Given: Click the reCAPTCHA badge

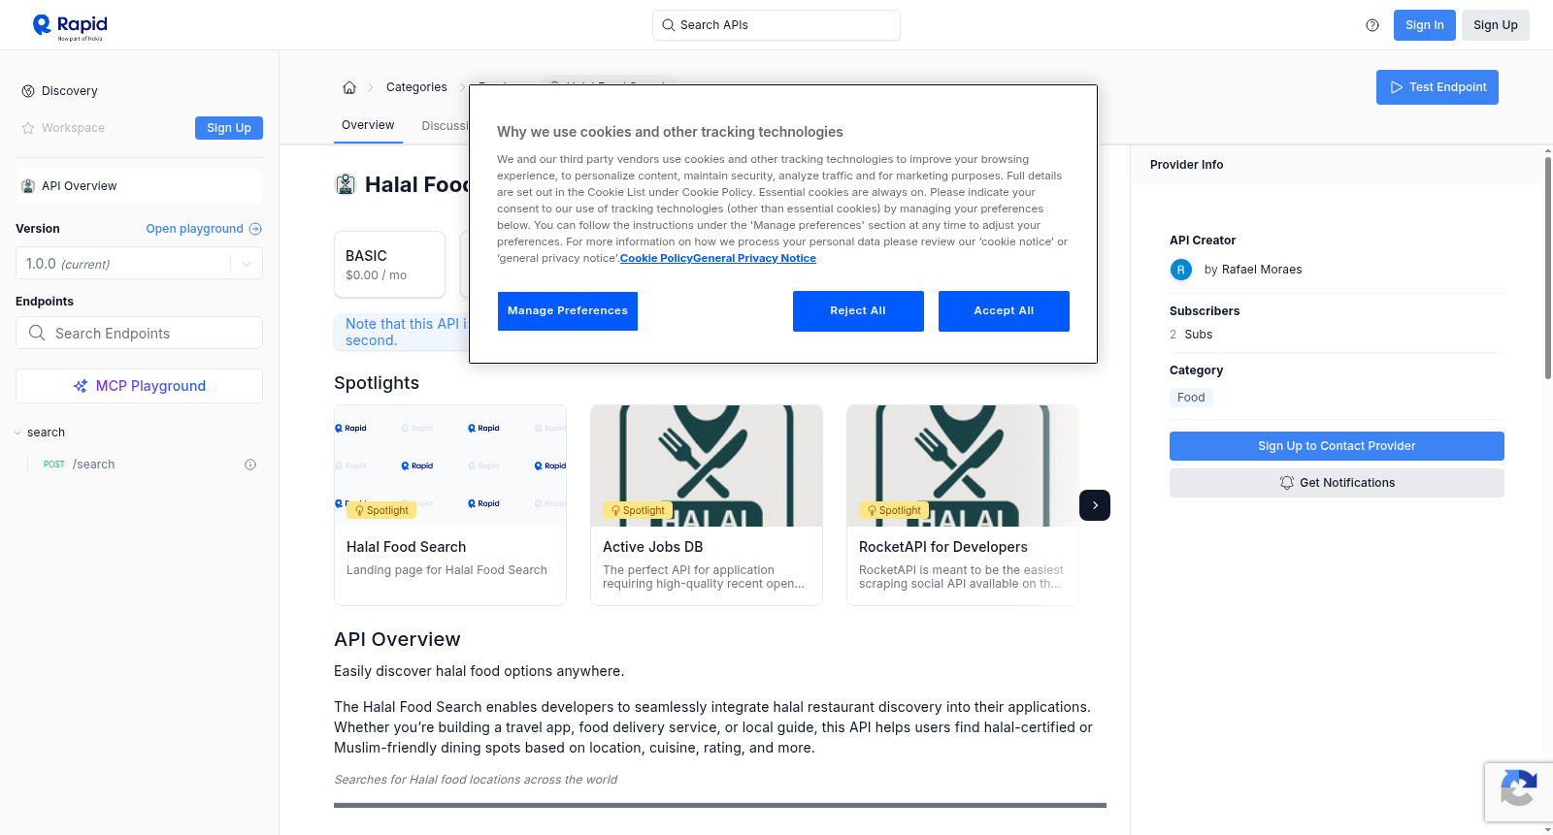Looking at the screenshot, I should [x=1518, y=792].
